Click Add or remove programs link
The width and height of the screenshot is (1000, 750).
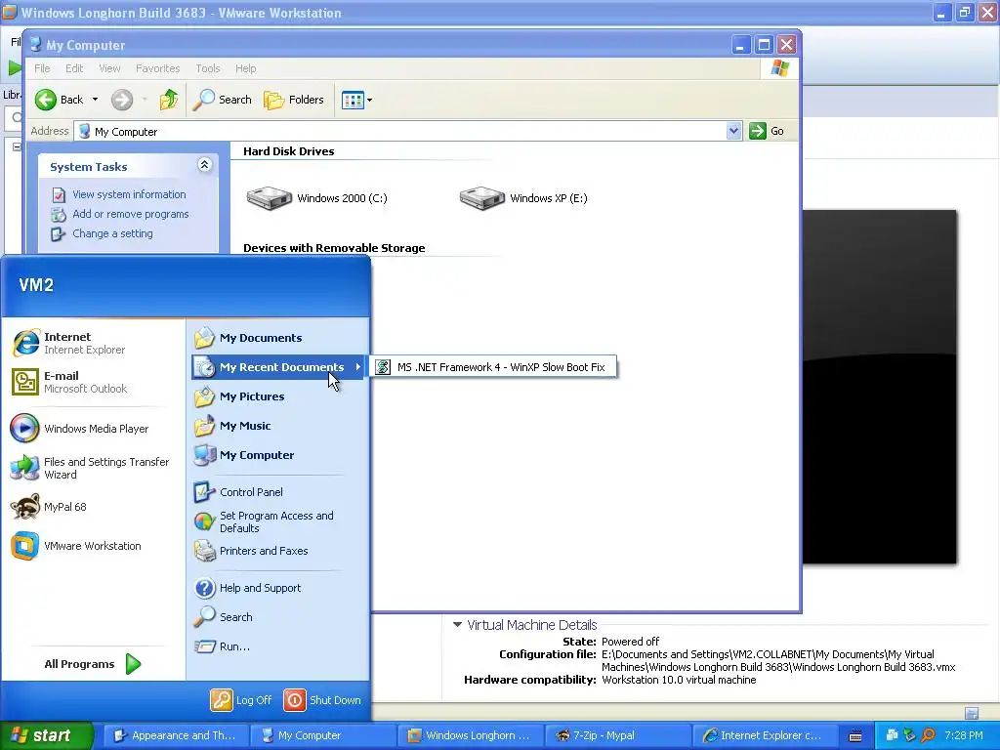[130, 214]
